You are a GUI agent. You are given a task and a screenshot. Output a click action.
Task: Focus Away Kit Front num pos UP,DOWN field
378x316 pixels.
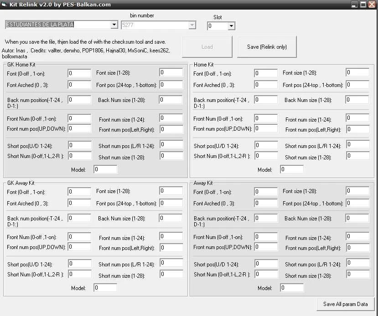click(266, 247)
